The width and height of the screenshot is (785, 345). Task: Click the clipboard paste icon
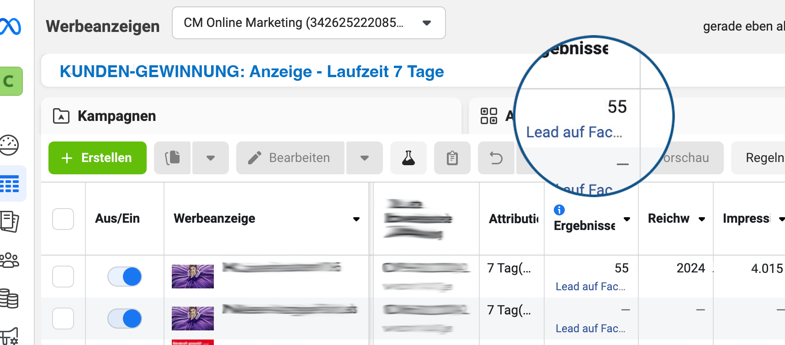[452, 158]
